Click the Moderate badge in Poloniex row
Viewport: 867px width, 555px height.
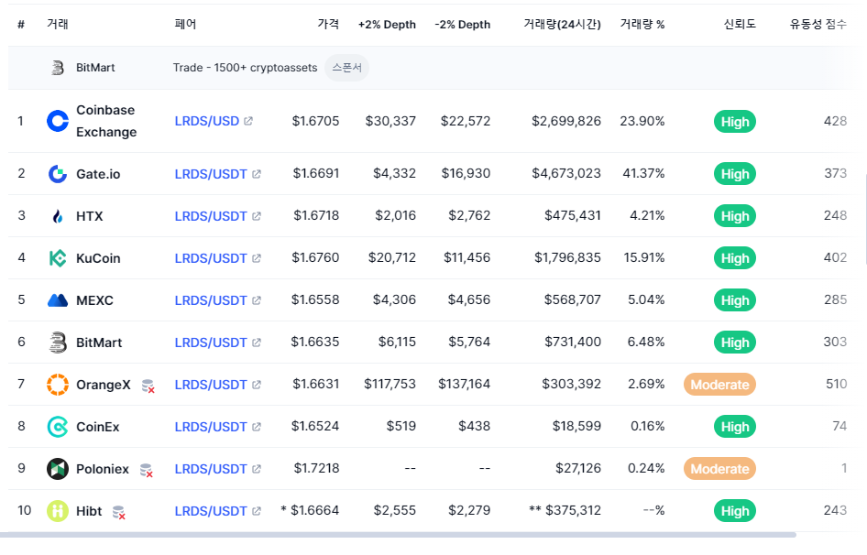coord(720,469)
